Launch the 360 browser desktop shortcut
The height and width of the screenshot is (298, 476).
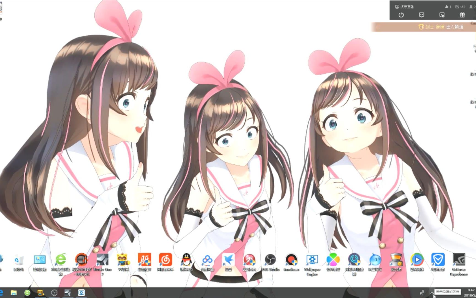(x=61, y=264)
